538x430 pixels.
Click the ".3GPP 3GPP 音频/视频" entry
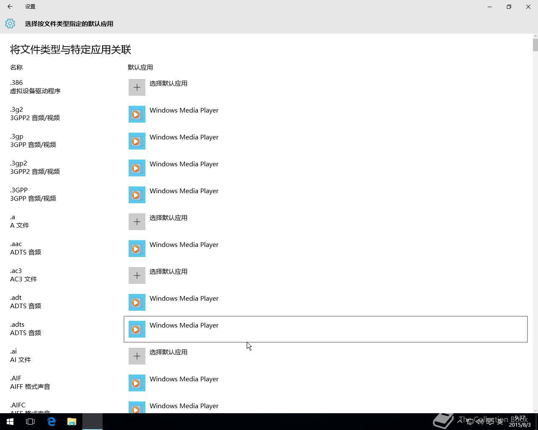[33, 194]
